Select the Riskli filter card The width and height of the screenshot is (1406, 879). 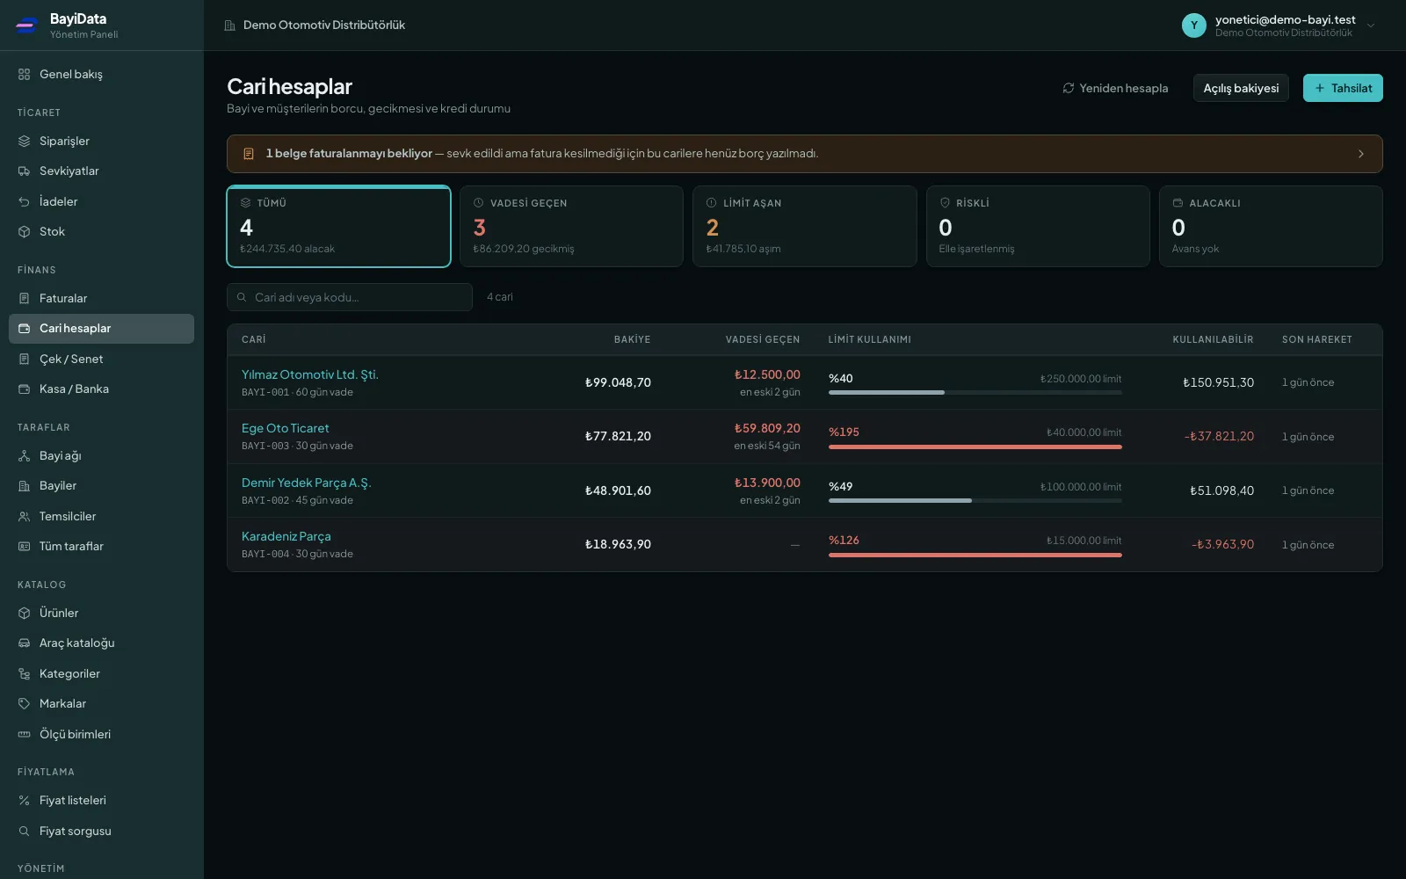click(x=1038, y=226)
